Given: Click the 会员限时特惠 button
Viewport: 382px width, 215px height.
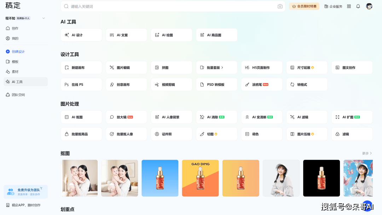Looking at the screenshot, I should 304,6.
